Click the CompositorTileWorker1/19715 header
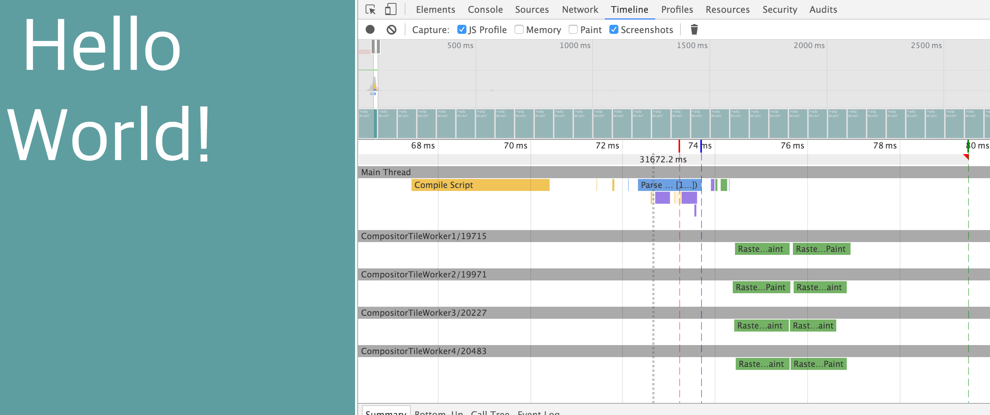990x415 pixels. pos(674,236)
